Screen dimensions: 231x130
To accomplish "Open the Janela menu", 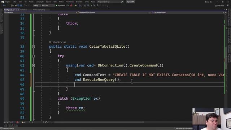I will 87,2.
